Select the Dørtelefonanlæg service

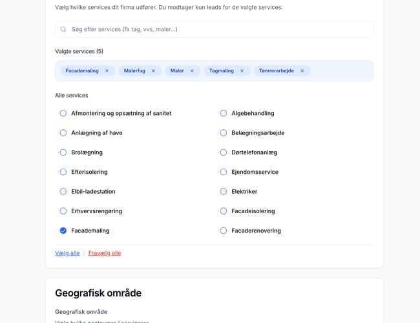point(224,152)
